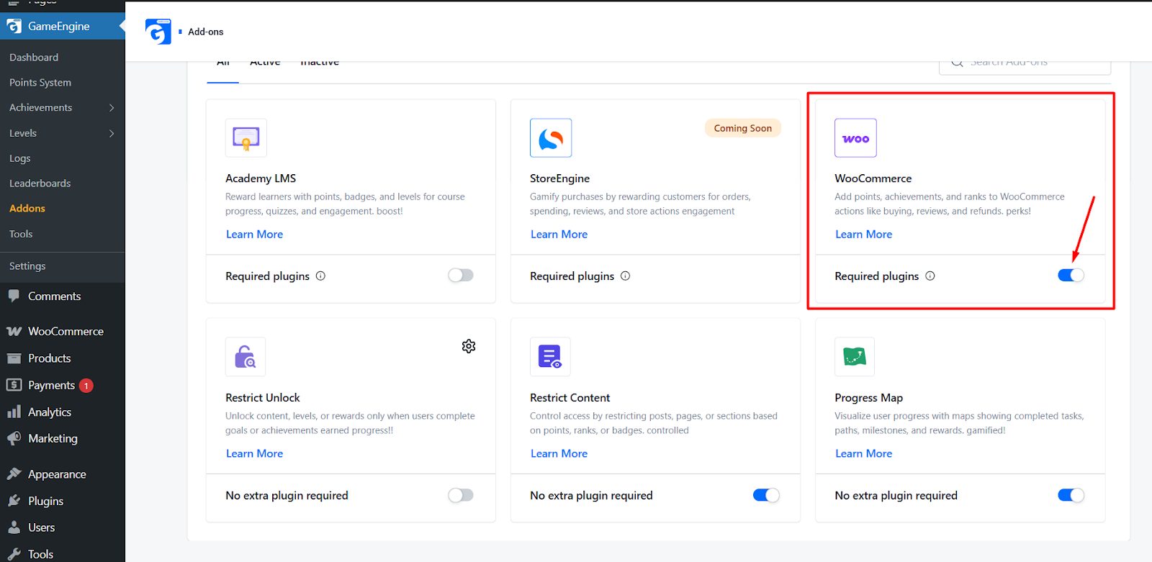
Task: Click the Comments icon in sidebar
Action: click(14, 296)
